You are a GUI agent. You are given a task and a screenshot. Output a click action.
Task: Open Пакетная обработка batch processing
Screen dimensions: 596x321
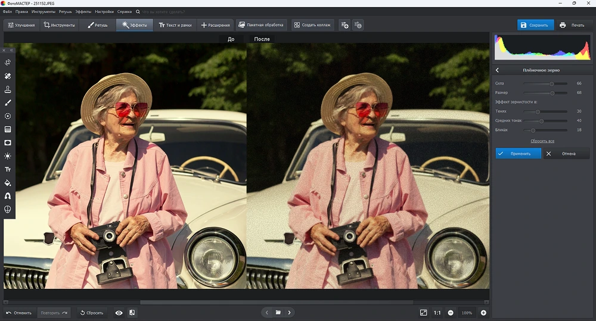point(261,25)
